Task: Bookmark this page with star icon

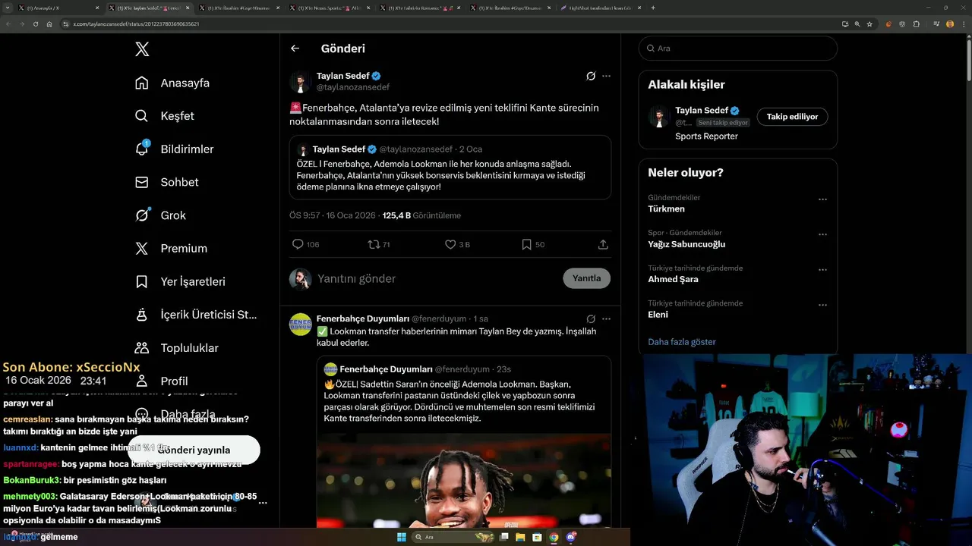Action: [870, 24]
